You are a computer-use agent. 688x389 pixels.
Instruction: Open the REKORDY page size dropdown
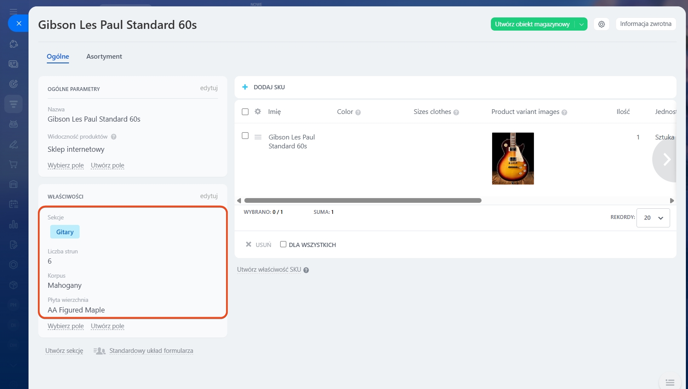point(653,218)
